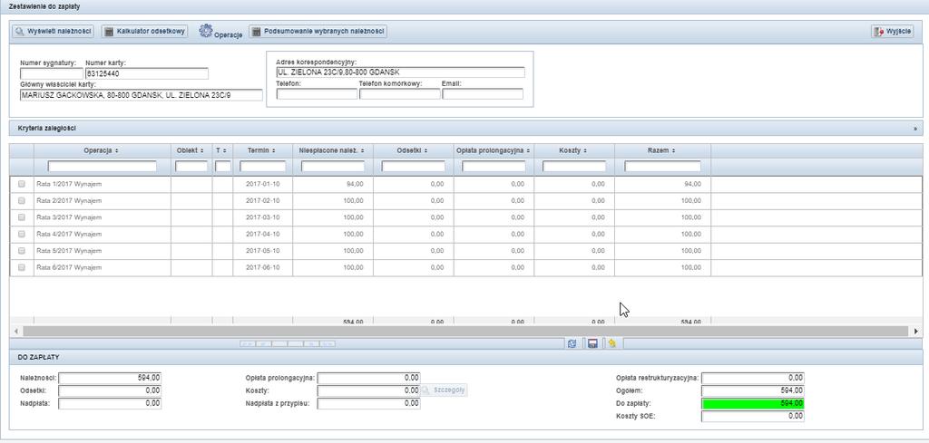Select the cell with date 2017-06-10
The image size is (929, 443).
(262, 267)
